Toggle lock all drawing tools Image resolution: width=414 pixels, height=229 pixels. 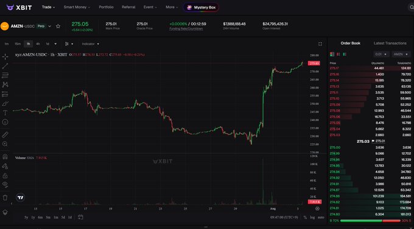point(5,176)
